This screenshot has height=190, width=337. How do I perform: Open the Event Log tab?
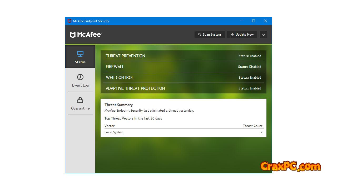[x=80, y=80]
